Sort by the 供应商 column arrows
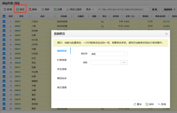 pos(72,16)
